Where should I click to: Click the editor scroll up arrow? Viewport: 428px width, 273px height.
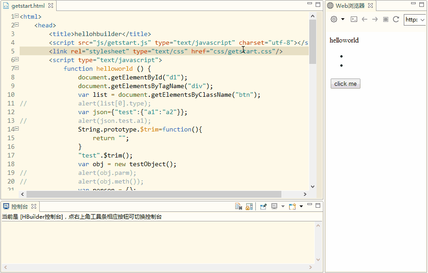(x=313, y=16)
